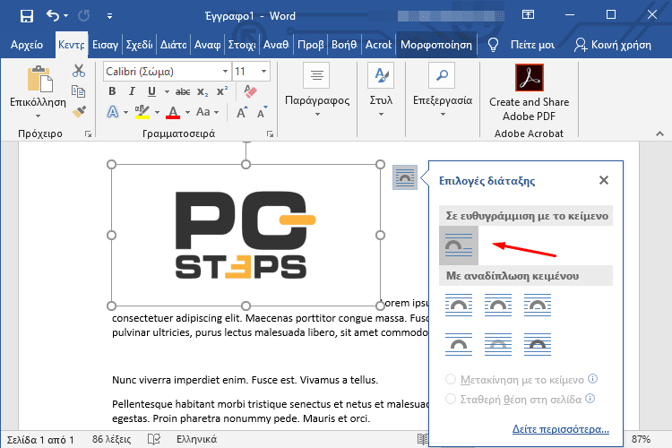Toggle superscript formatting

[222, 90]
